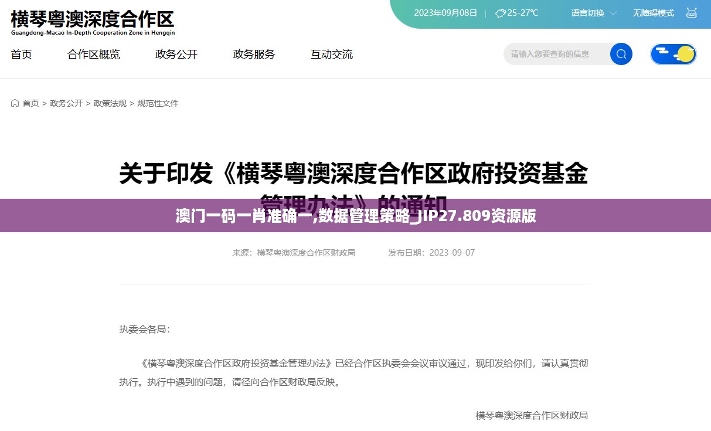Click the 规范性文件 breadcrumb entry
This screenshot has height=431, width=711.
[x=158, y=103]
